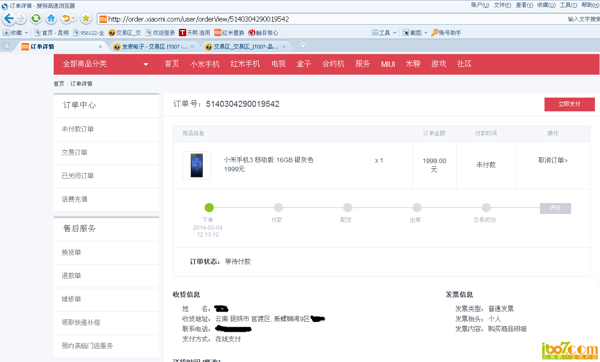Click the browser Back arrow button
600x362 pixels.
point(8,19)
